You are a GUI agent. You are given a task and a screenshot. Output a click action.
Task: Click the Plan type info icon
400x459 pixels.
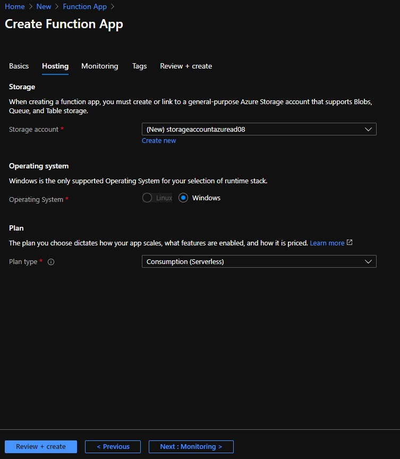pos(51,262)
